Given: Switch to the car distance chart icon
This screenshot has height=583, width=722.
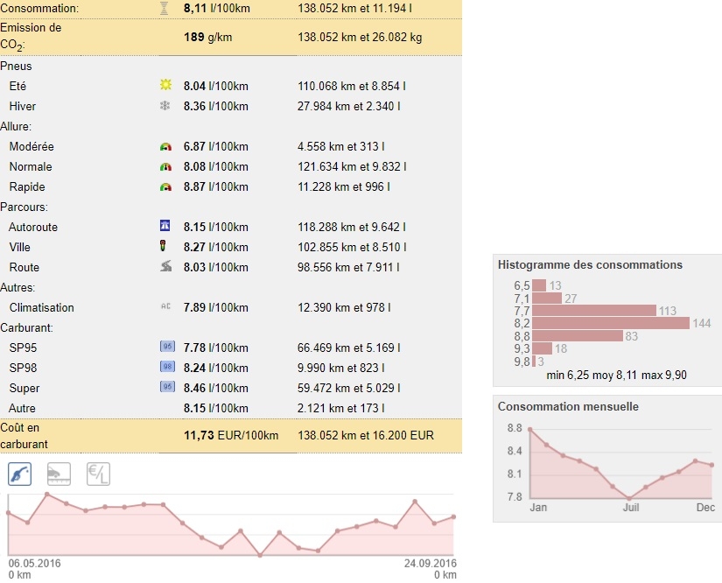Looking at the screenshot, I should 59,474.
